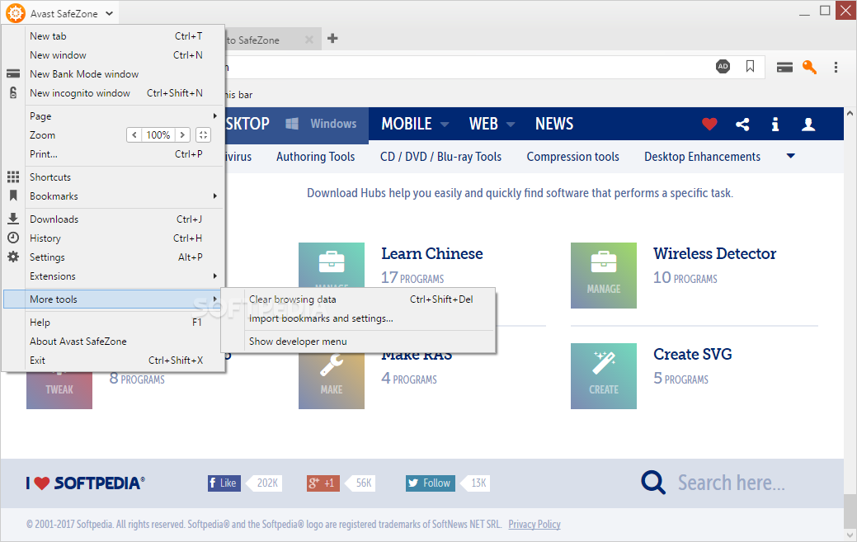This screenshot has width=857, height=542.
Task: Decrease zoom with left arrow button
Action: (134, 135)
